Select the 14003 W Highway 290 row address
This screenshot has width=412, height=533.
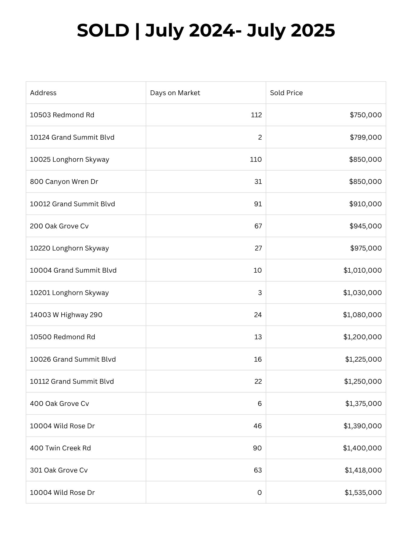click(x=66, y=315)
